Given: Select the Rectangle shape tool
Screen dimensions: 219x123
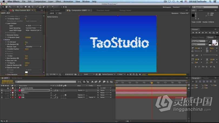Looking at the screenshot, I should click(26, 7).
